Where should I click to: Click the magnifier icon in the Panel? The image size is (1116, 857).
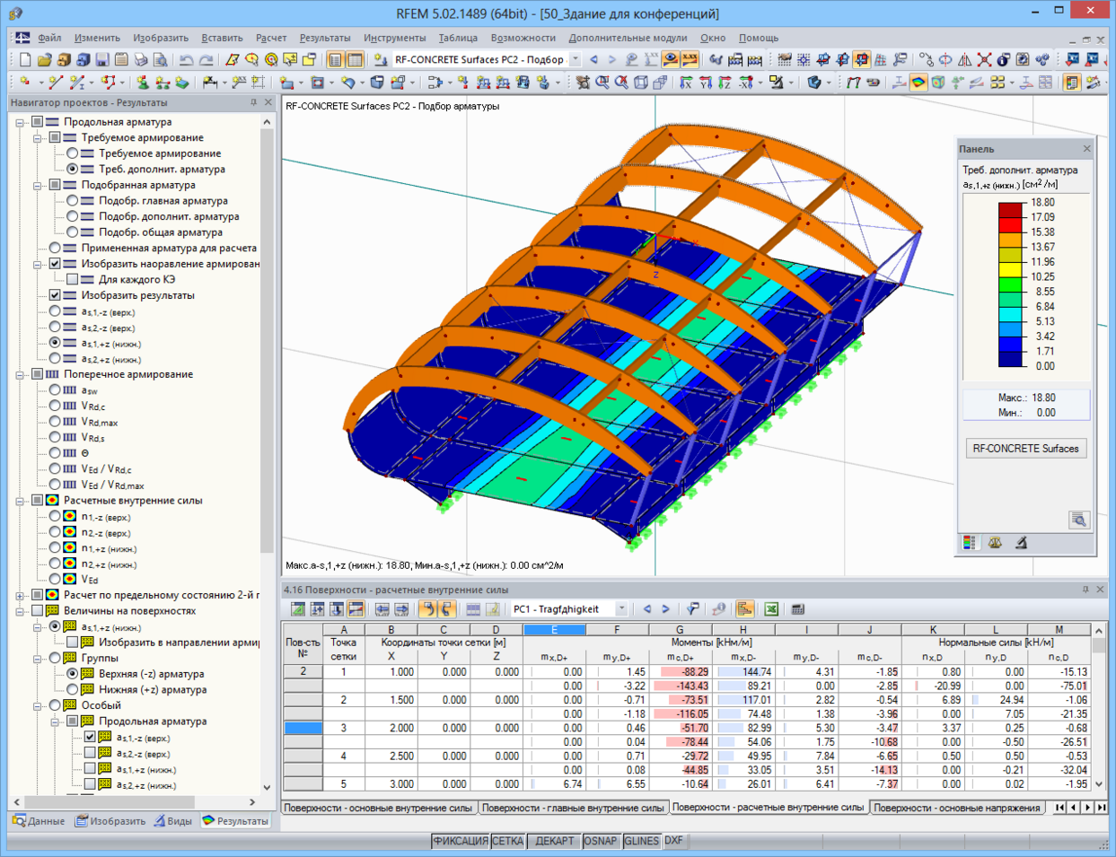click(x=1078, y=520)
